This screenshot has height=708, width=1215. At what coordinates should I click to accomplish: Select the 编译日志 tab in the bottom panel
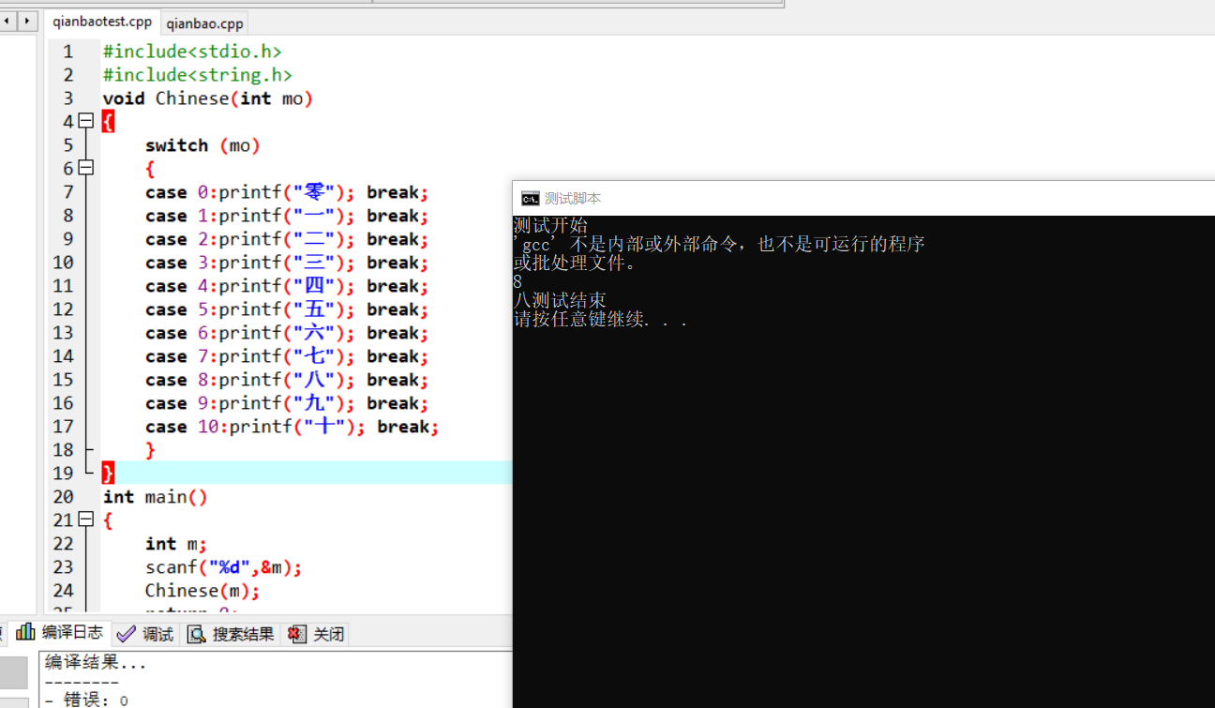click(60, 633)
